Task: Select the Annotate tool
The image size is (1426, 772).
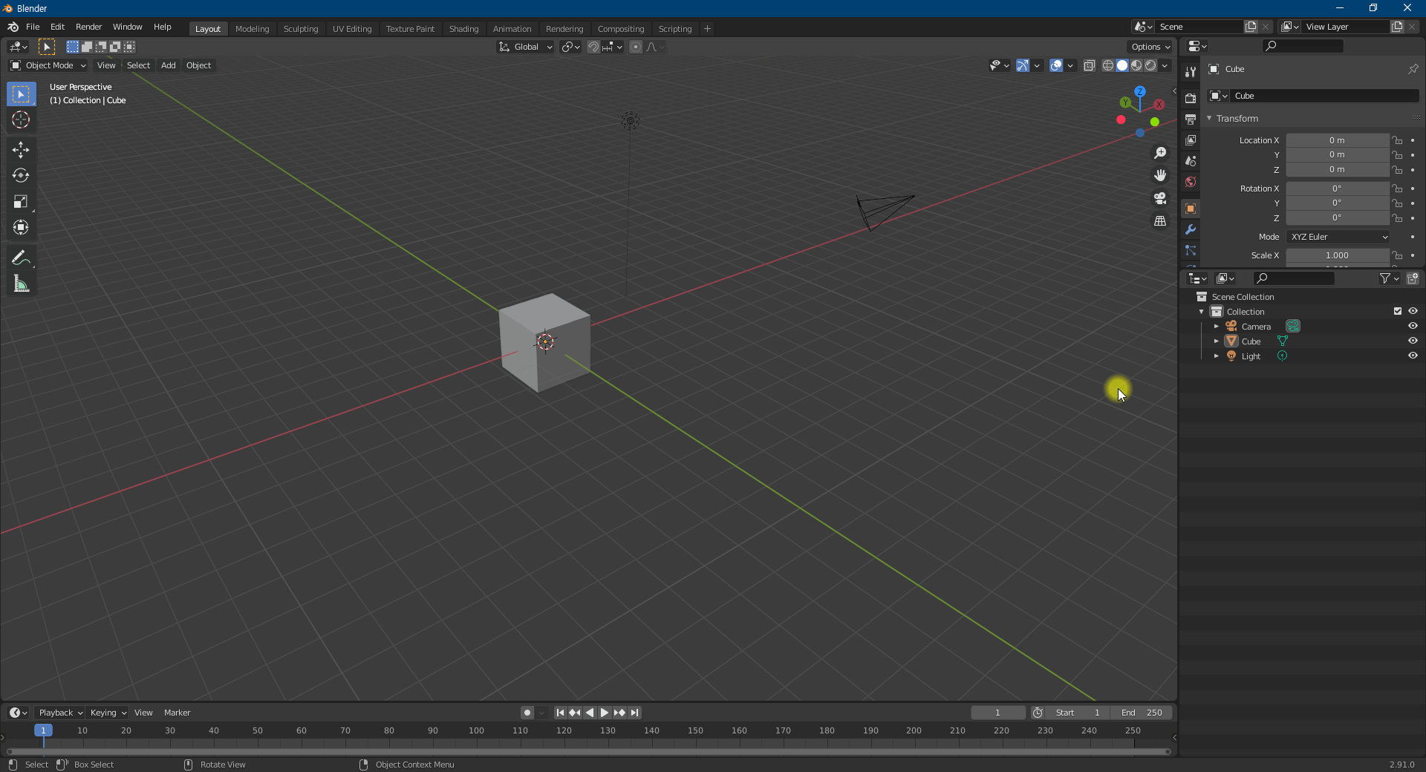Action: pos(21,258)
